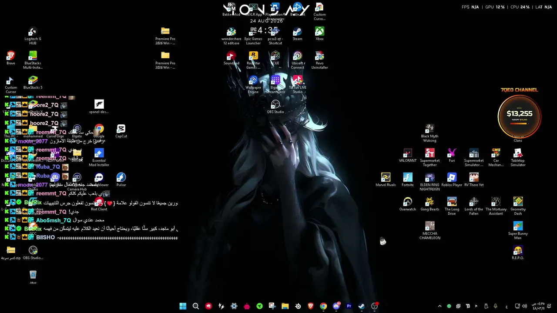Open taskbar Search
Screen dimensions: 557x313
(x=196, y=306)
